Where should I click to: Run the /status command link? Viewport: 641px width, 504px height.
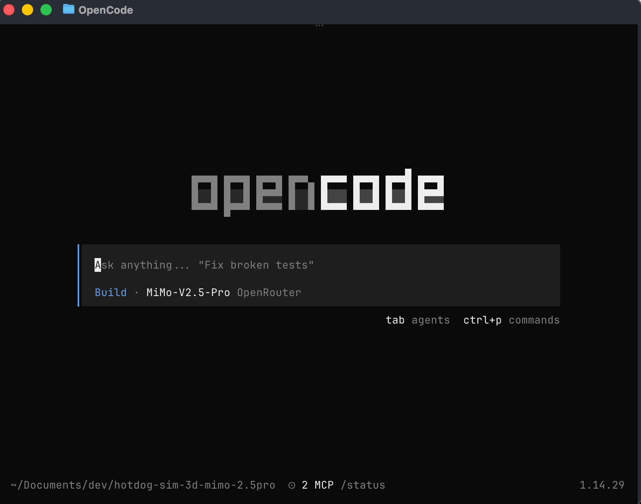point(363,485)
